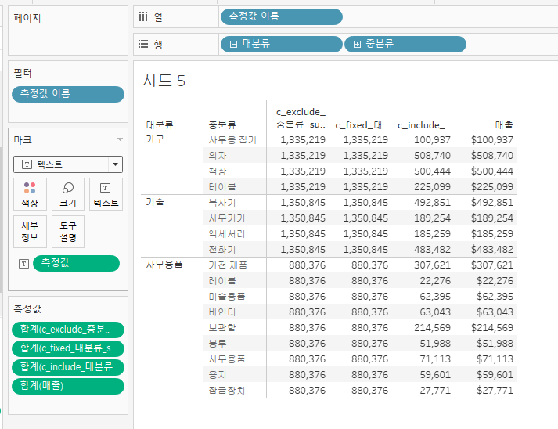Select the 사무기기 subcategory row
Screen dimensions: 558x429
tap(227, 218)
